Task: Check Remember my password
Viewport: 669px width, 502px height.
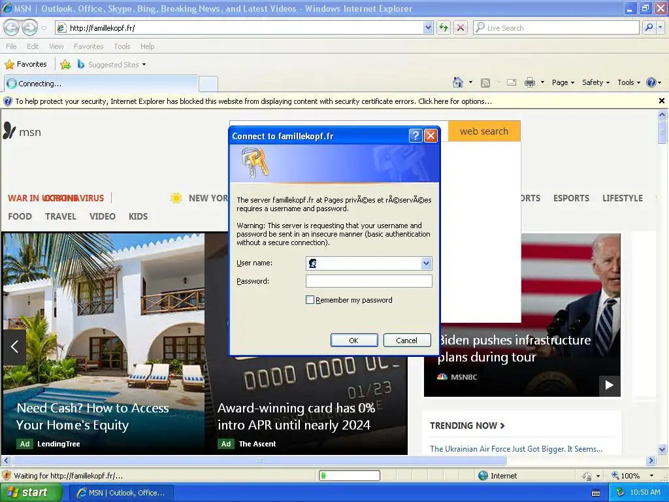Action: click(x=310, y=299)
